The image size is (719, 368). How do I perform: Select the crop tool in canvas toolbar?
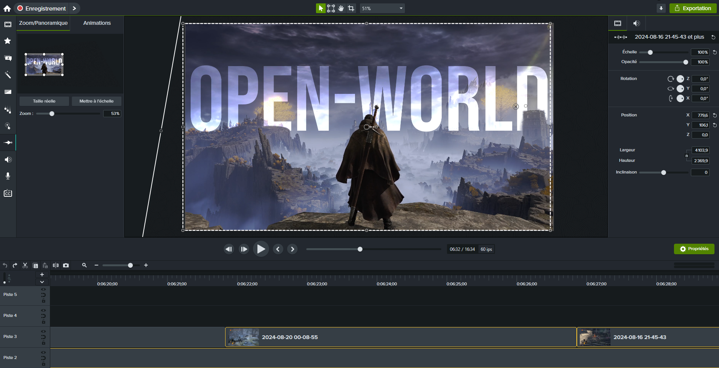[x=351, y=8]
